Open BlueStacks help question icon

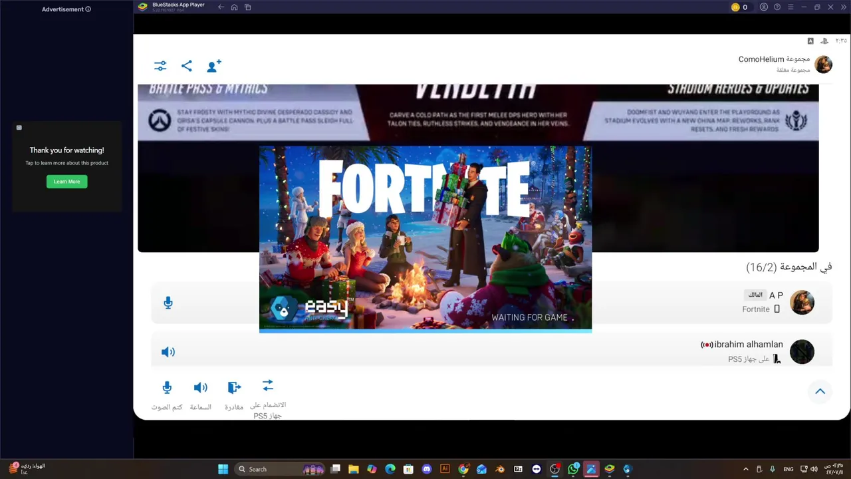coord(777,7)
